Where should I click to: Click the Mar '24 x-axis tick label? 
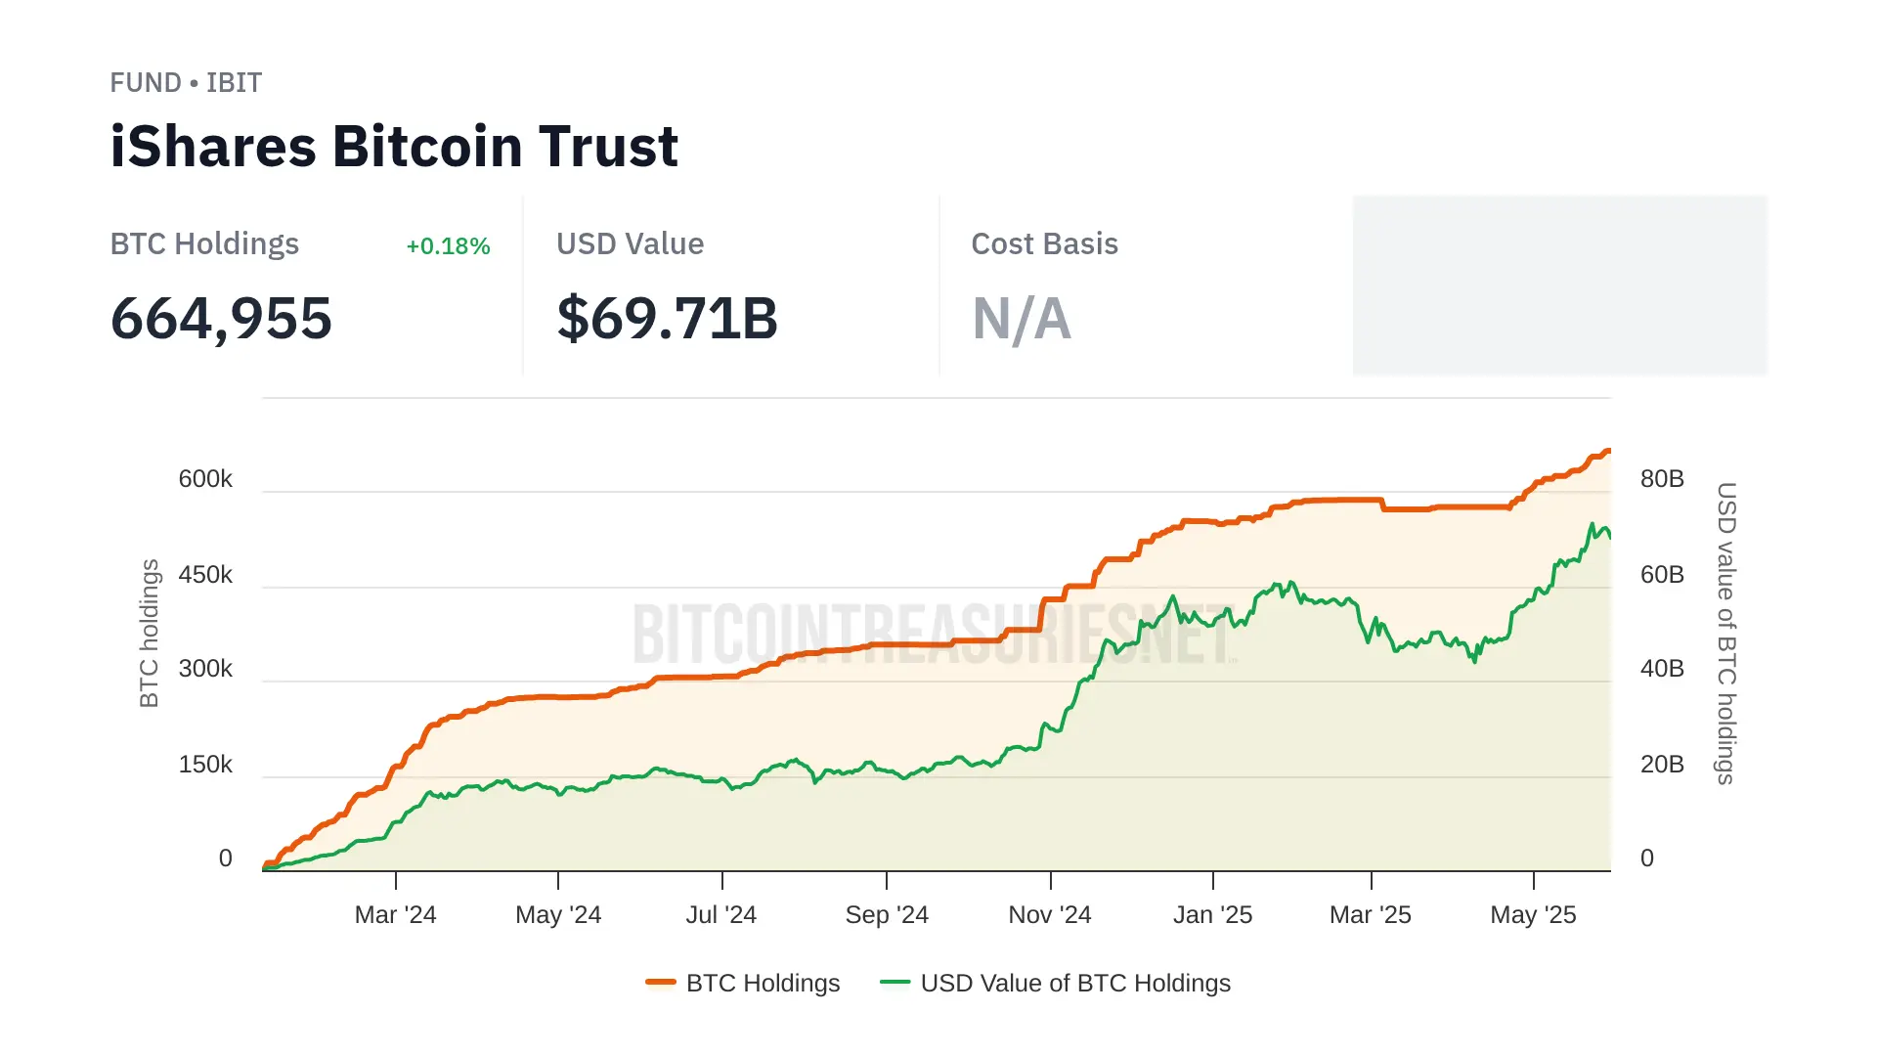click(x=395, y=915)
